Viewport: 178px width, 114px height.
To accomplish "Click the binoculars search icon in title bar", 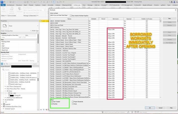I will coord(172,2).
